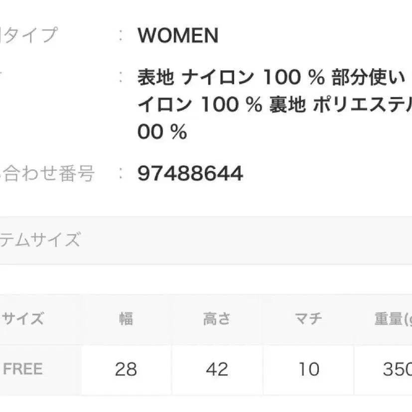
Task: Select inquiry number 97488644
Action: [190, 174]
